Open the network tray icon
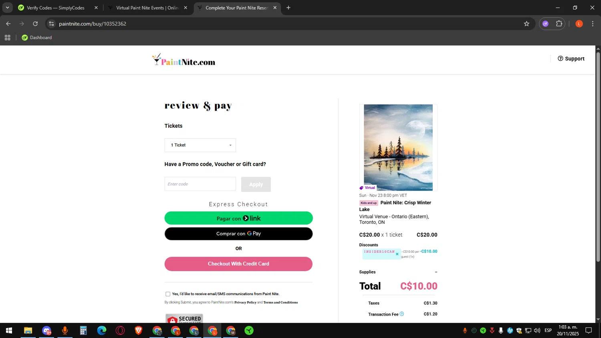 tap(528, 330)
